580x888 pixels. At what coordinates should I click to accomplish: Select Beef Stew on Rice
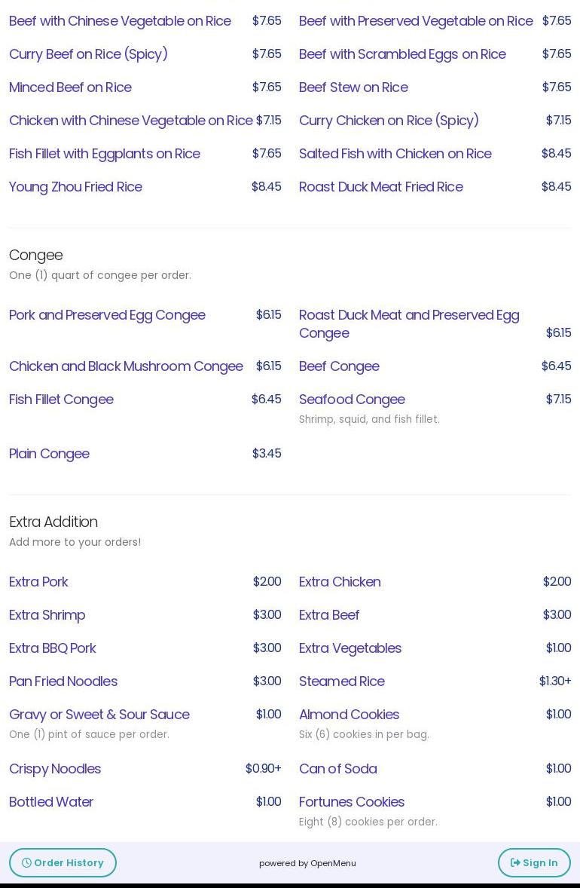[x=353, y=87]
